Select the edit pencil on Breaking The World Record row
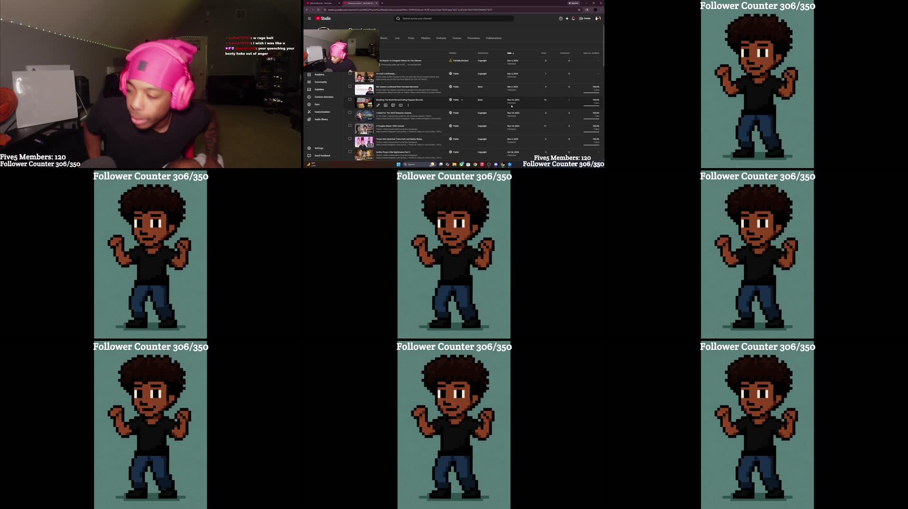 [x=378, y=105]
